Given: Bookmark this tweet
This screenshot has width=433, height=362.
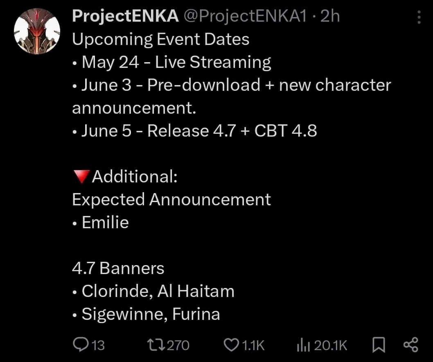Looking at the screenshot, I should (379, 346).
